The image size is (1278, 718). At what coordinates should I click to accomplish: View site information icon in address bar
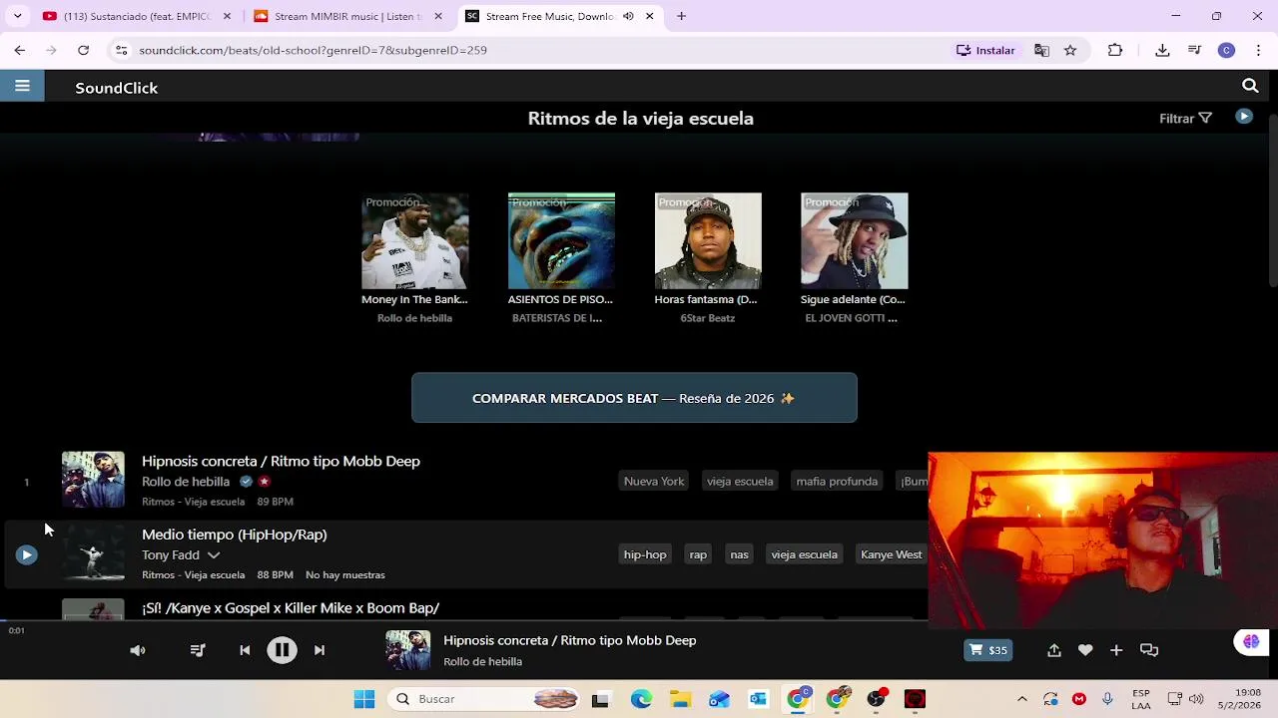(121, 50)
